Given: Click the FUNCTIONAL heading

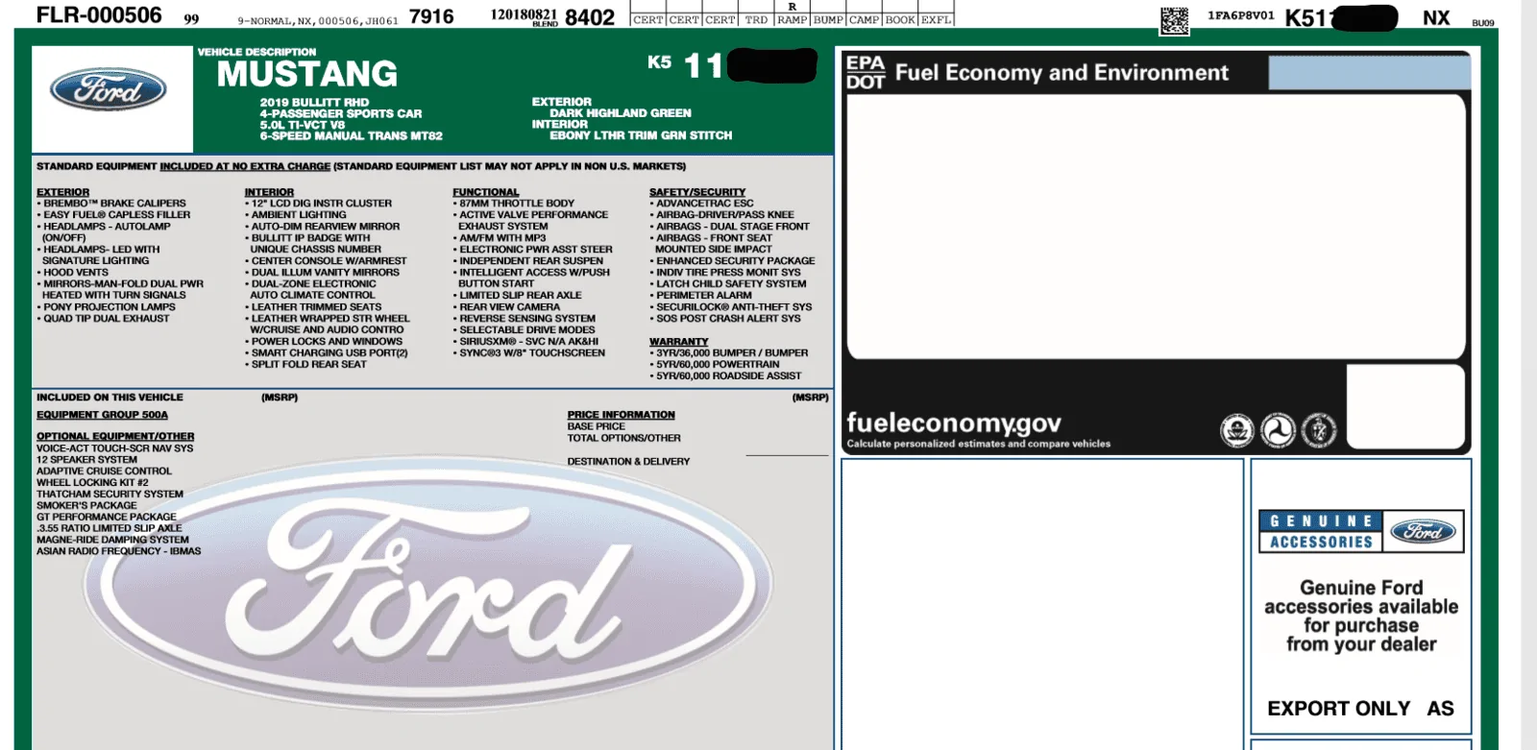Looking at the screenshot, I should tap(485, 192).
